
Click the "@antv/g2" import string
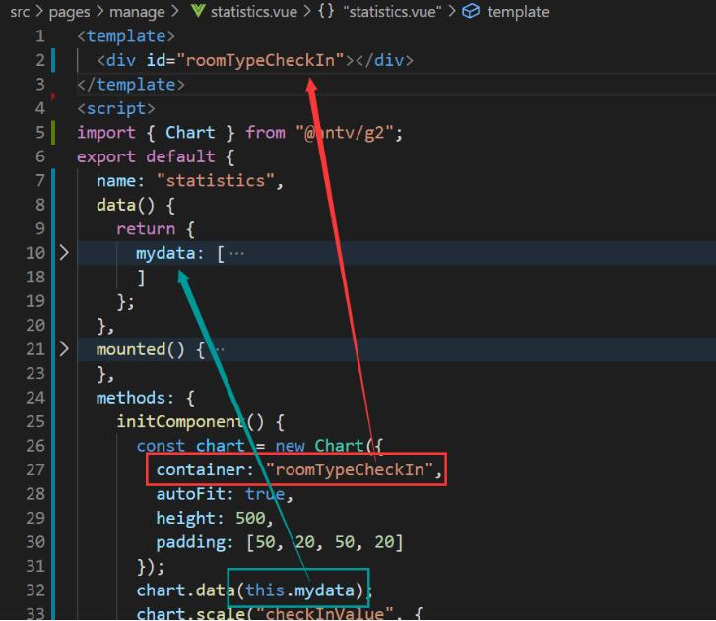pyautogui.click(x=345, y=133)
